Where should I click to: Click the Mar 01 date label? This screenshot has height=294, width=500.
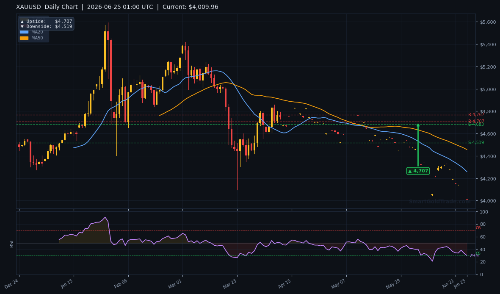175,284
